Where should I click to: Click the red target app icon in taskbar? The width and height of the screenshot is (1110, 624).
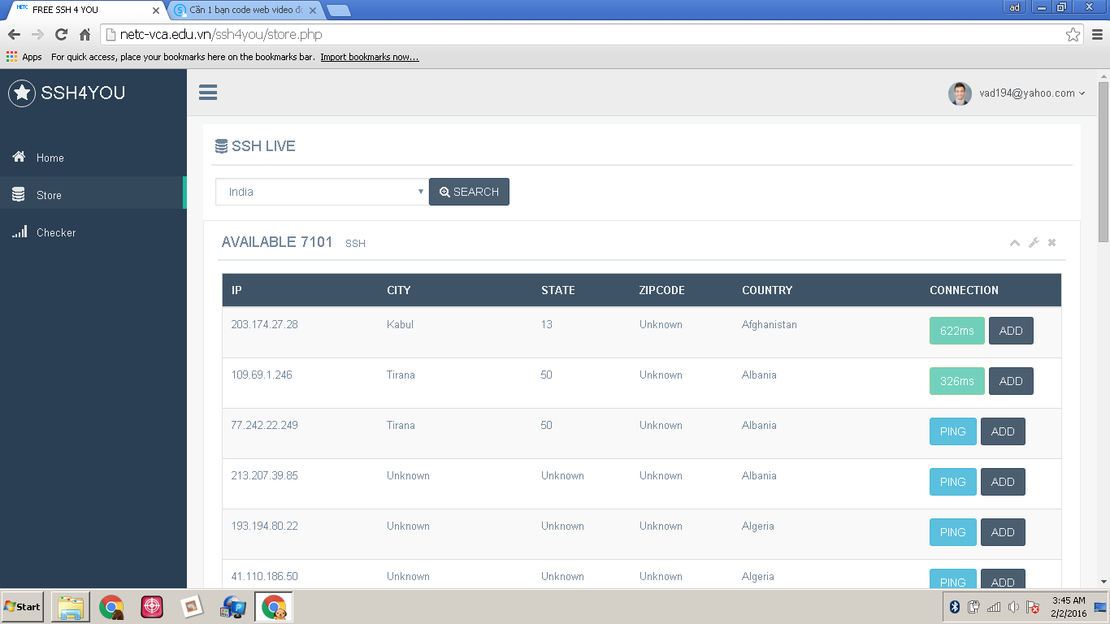152,607
